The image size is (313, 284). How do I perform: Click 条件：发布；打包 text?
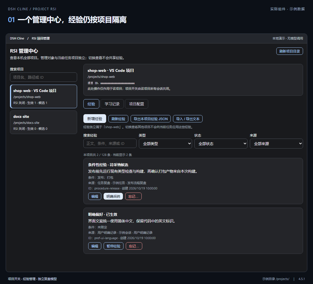coord(101,177)
